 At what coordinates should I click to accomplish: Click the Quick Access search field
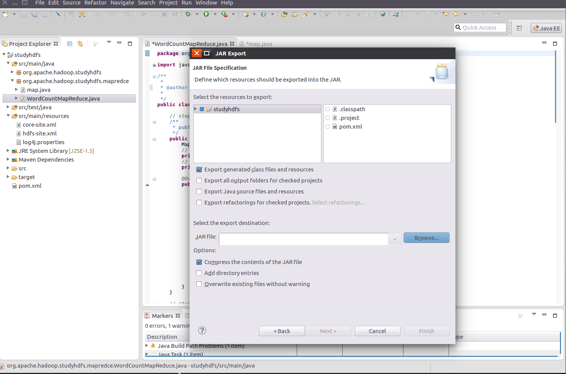(480, 28)
